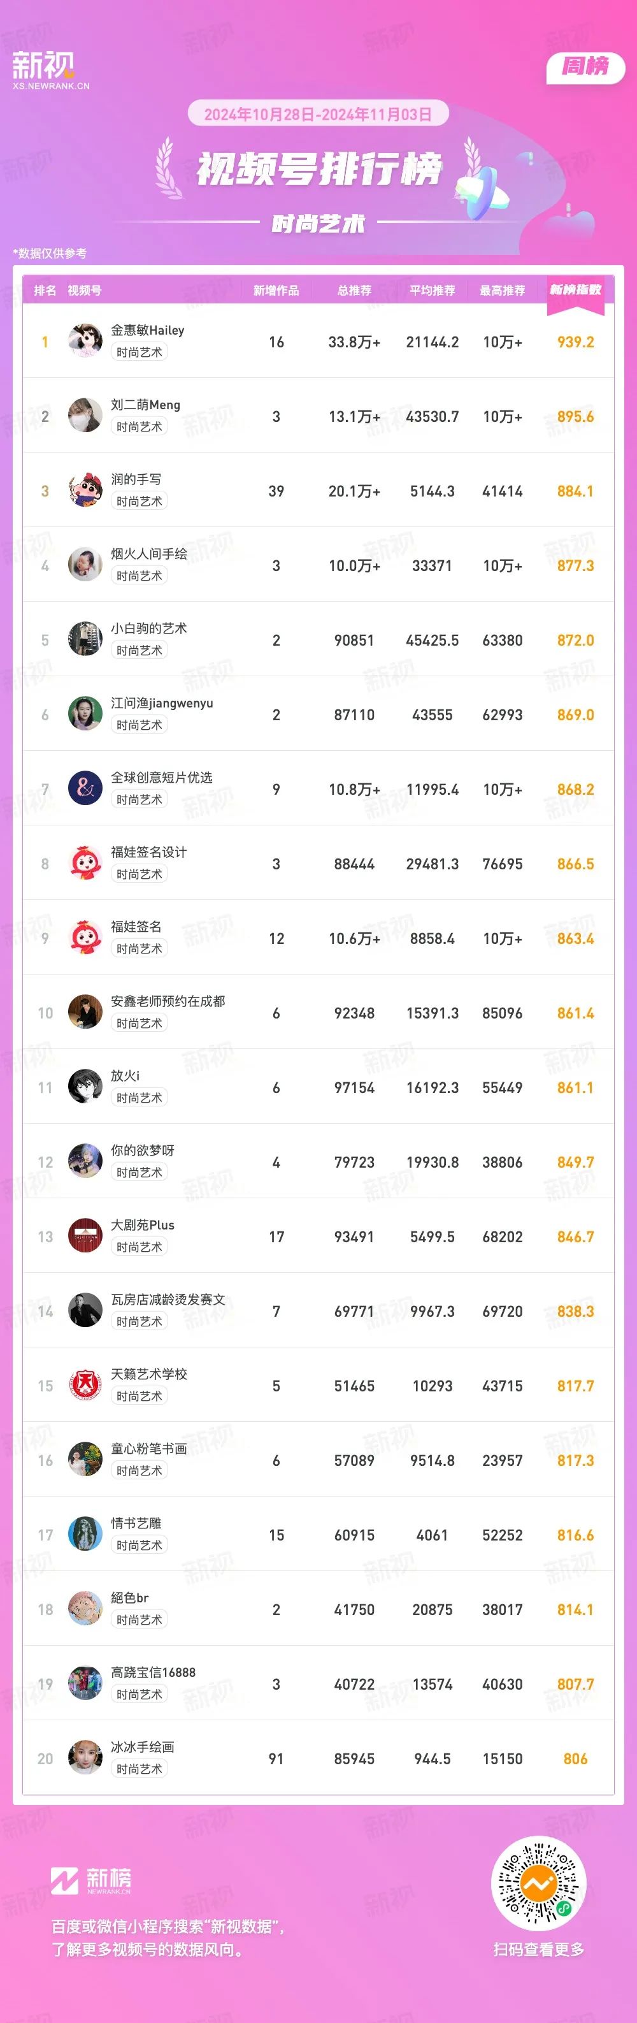The image size is (637, 2023).
Task: Click the 新视 logo at top left
Action: tap(50, 70)
